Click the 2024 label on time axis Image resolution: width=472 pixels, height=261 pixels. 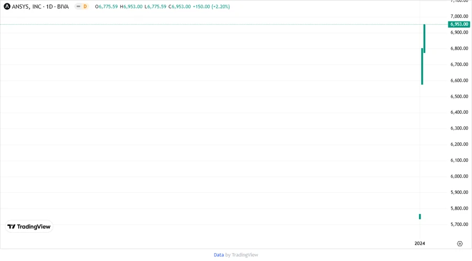click(420, 243)
